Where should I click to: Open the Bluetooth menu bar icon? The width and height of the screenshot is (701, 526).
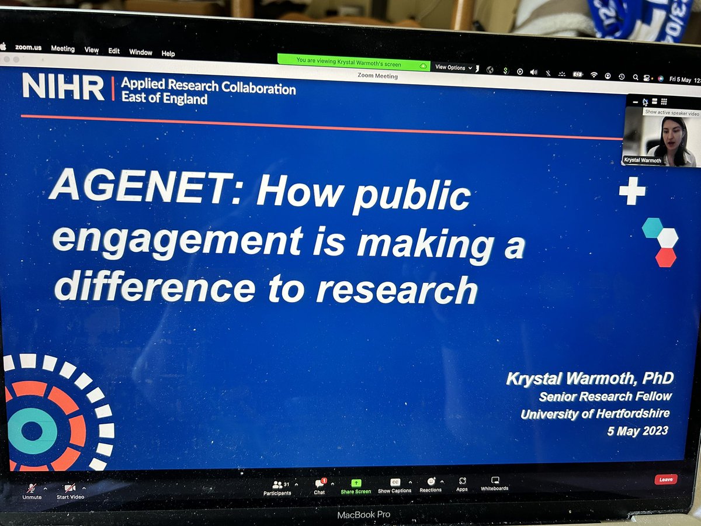click(548, 73)
